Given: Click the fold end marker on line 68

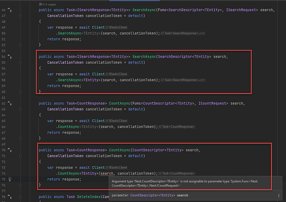Looking at the screenshot, I should [x=20, y=138].
